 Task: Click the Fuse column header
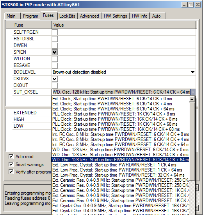(28, 25)
